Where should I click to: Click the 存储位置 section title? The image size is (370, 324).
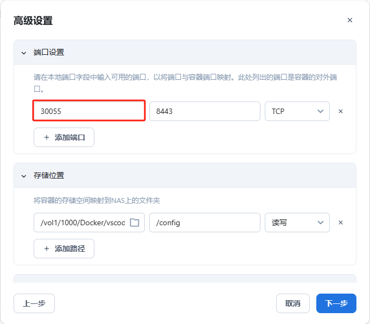(49, 175)
